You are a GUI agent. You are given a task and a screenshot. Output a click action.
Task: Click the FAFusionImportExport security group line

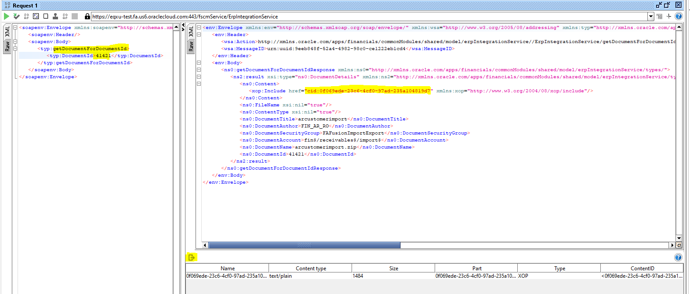tap(355, 133)
